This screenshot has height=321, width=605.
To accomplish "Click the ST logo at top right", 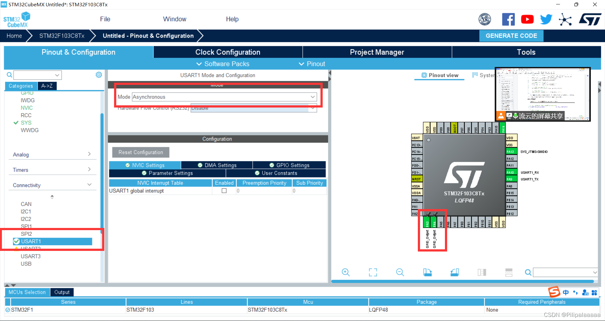I will (590, 19).
